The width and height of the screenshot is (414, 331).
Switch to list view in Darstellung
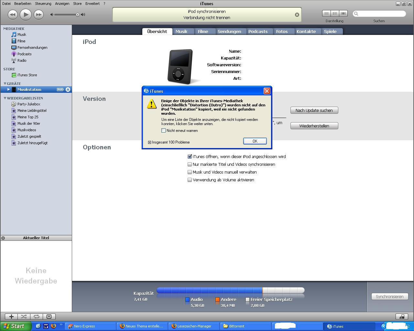pyautogui.click(x=326, y=13)
